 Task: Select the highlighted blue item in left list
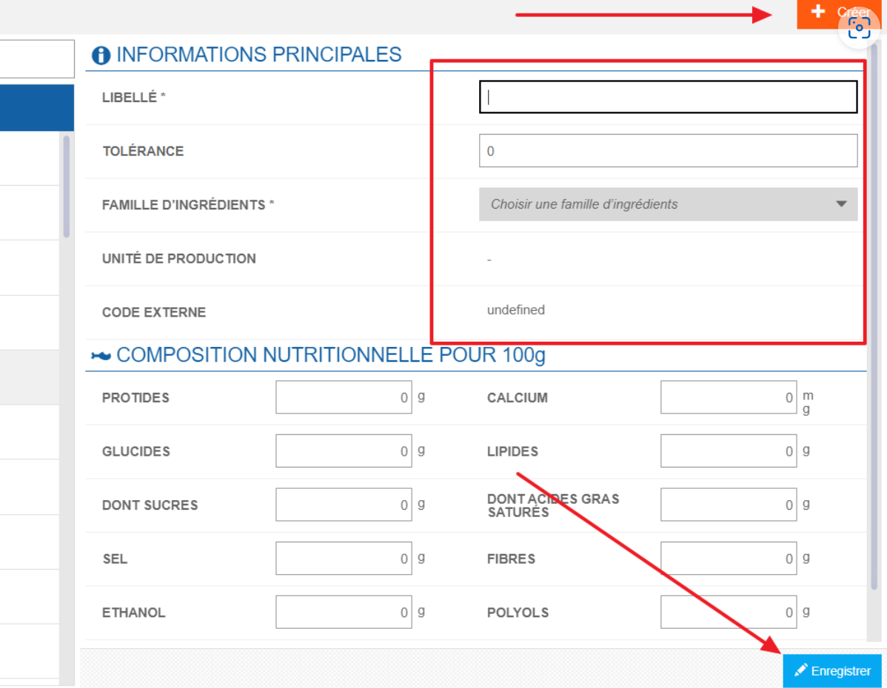(x=37, y=108)
